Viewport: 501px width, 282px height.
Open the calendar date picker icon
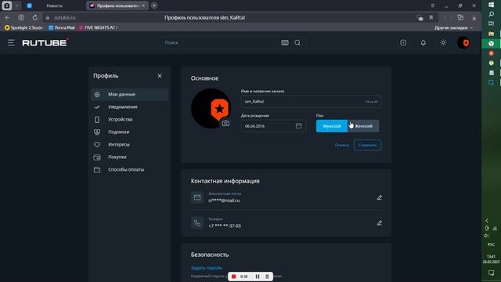(298, 125)
